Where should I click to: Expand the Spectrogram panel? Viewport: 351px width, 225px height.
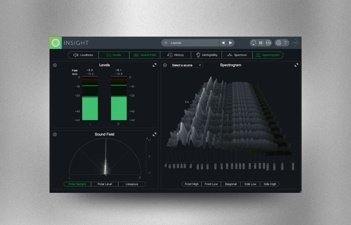(297, 65)
